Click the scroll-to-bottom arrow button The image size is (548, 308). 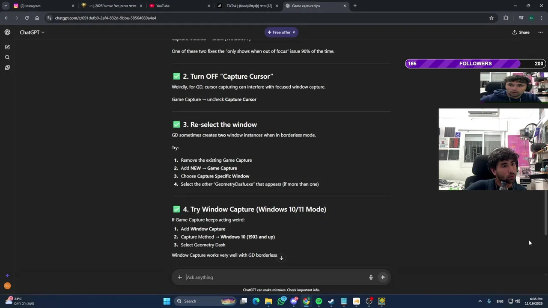tap(281, 258)
